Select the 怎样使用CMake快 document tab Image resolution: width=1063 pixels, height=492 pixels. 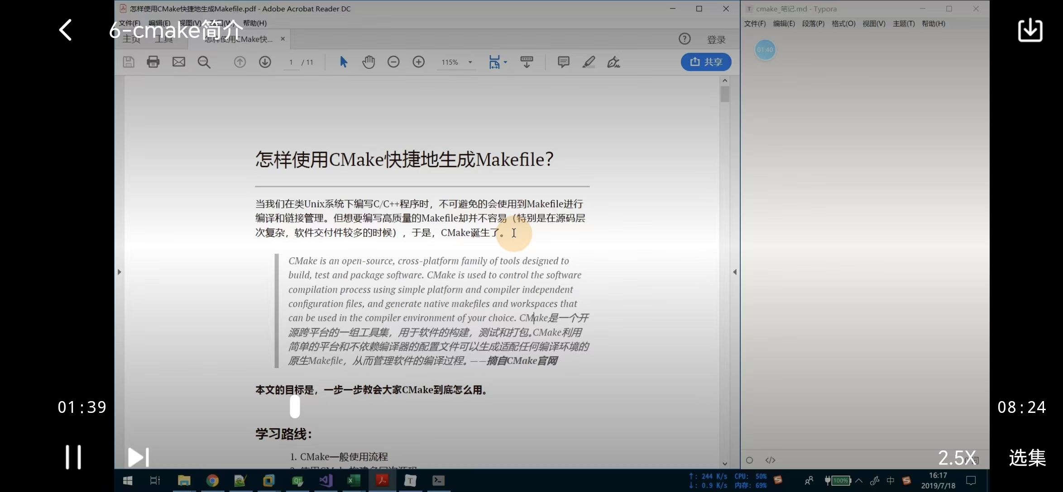pos(238,39)
